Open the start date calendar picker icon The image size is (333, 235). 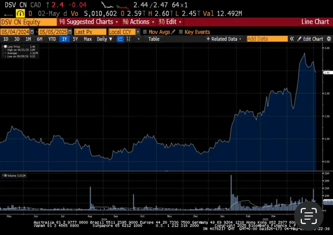(32, 32)
